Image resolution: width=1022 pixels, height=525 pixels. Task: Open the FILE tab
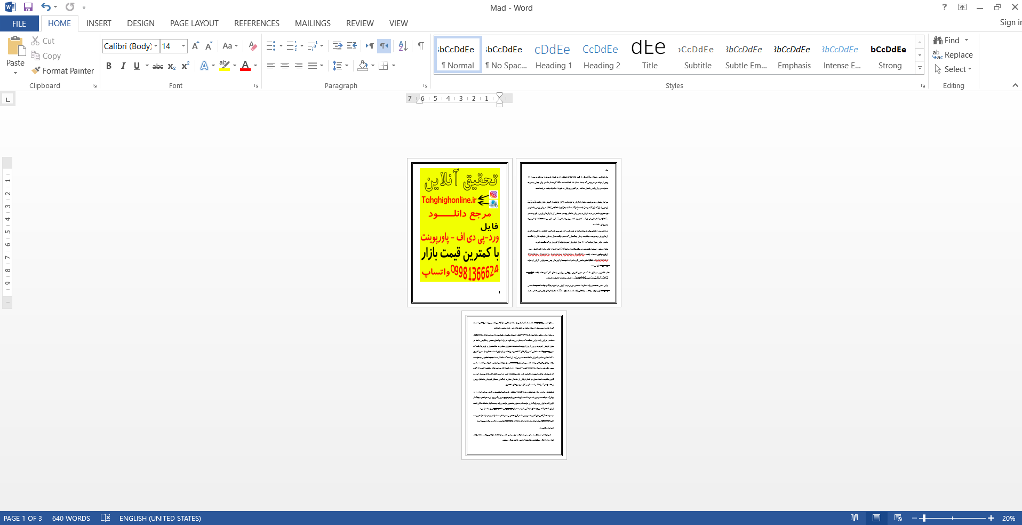point(19,23)
